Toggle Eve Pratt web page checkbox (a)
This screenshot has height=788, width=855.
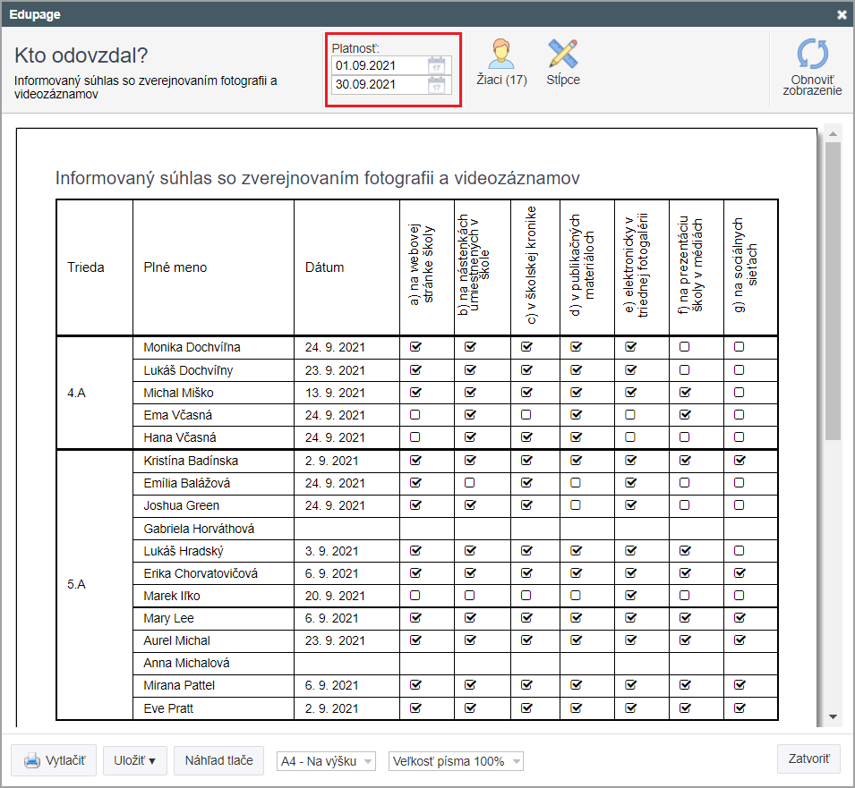415,708
